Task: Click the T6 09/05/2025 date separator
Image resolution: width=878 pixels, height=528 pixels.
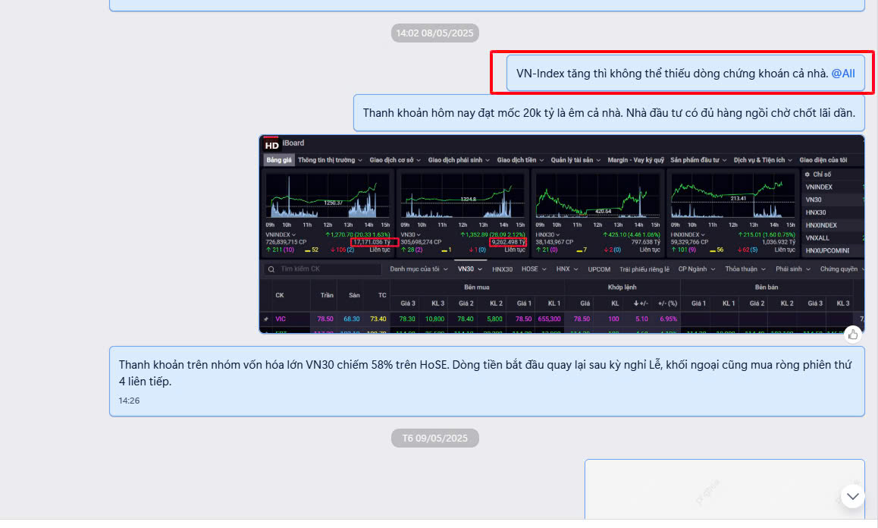Action: pos(435,438)
